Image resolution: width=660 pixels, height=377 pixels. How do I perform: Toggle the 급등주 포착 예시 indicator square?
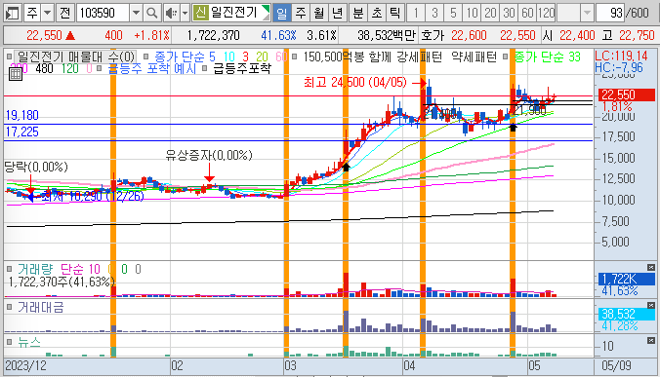click(x=100, y=68)
